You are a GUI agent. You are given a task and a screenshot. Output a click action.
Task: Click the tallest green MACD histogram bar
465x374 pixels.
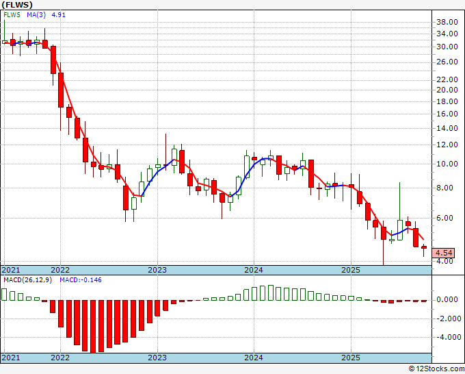pos(271,293)
